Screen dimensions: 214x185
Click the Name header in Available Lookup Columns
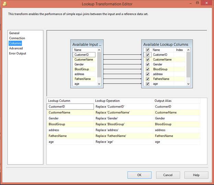(x=162, y=50)
